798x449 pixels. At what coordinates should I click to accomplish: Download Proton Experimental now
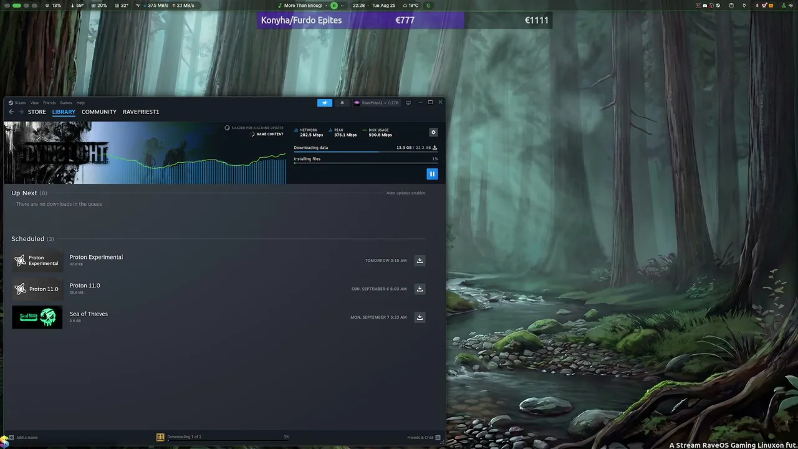coord(420,261)
